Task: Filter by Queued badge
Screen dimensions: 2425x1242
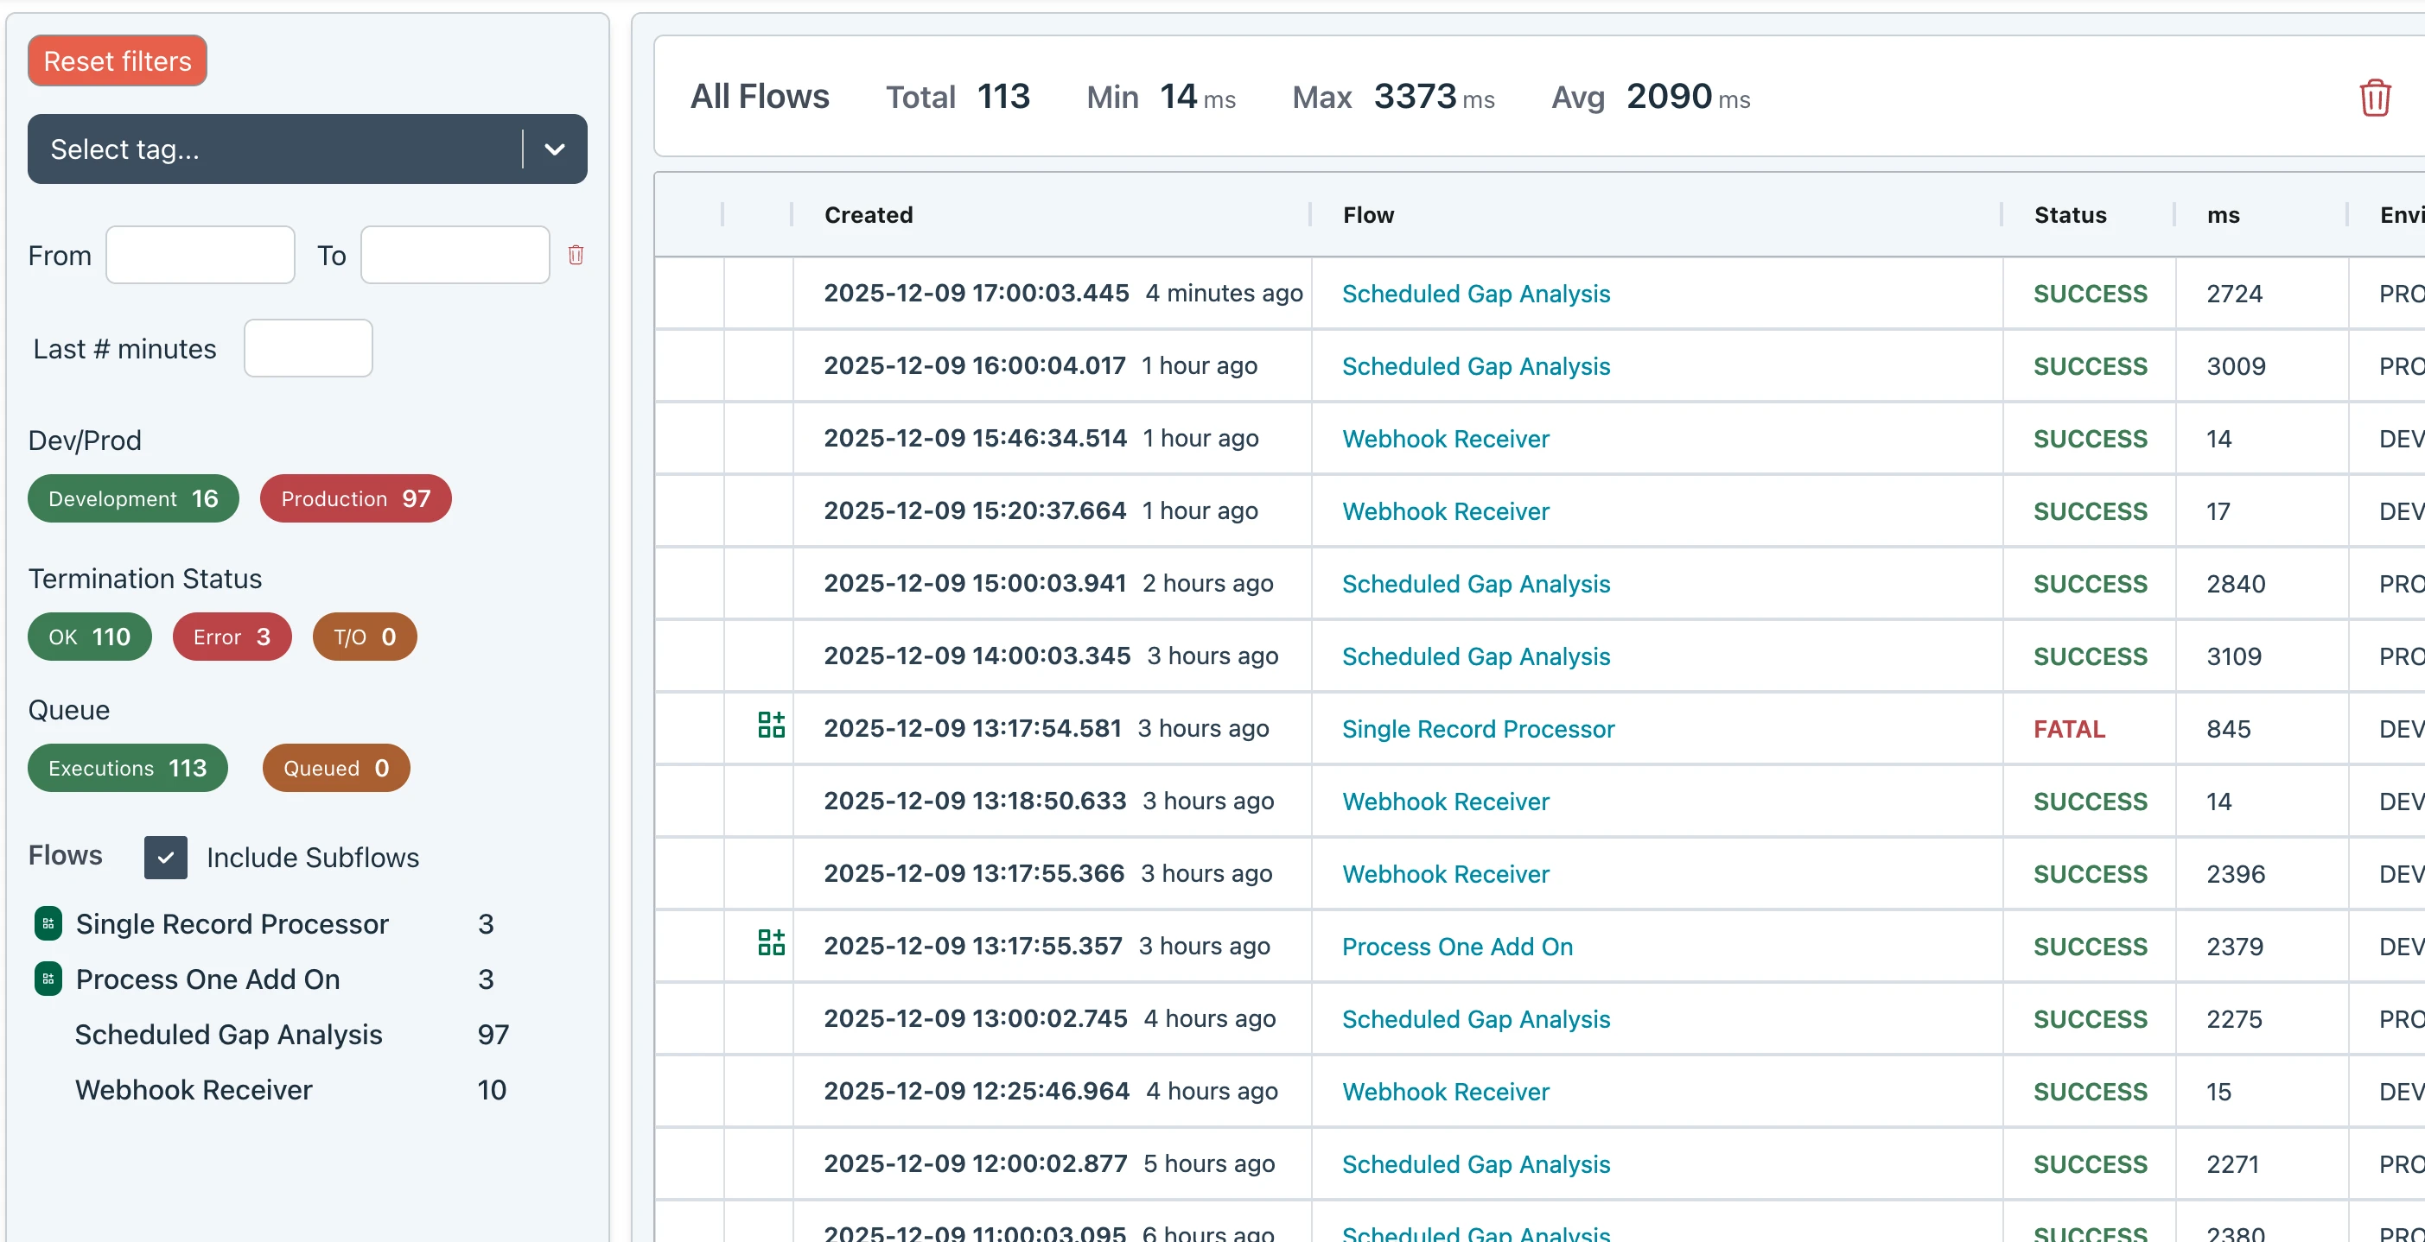Action: point(335,768)
